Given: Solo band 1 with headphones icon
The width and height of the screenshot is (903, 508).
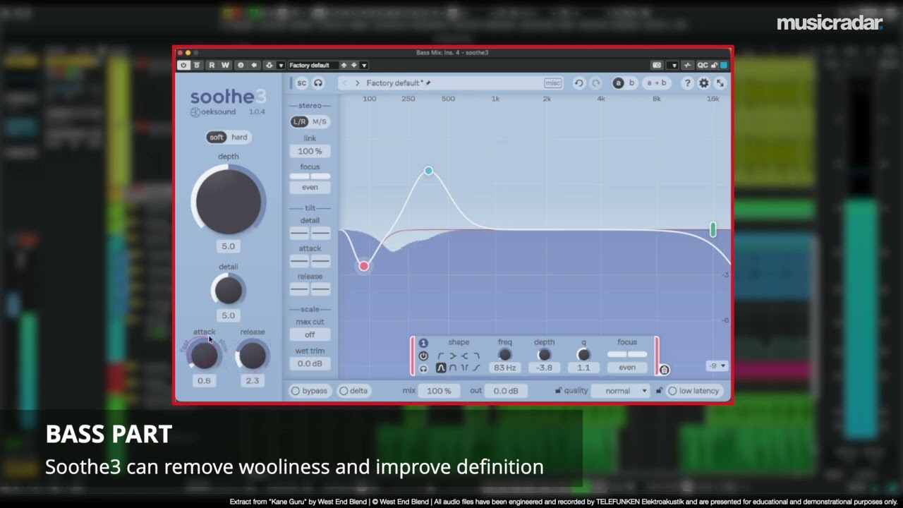Looking at the screenshot, I should pyautogui.click(x=423, y=368).
